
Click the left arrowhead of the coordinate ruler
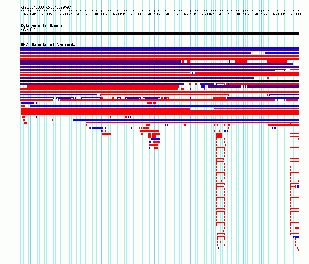[22, 11]
